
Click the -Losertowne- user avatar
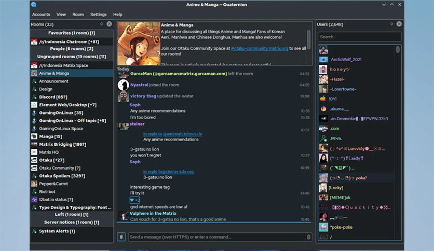[323, 89]
